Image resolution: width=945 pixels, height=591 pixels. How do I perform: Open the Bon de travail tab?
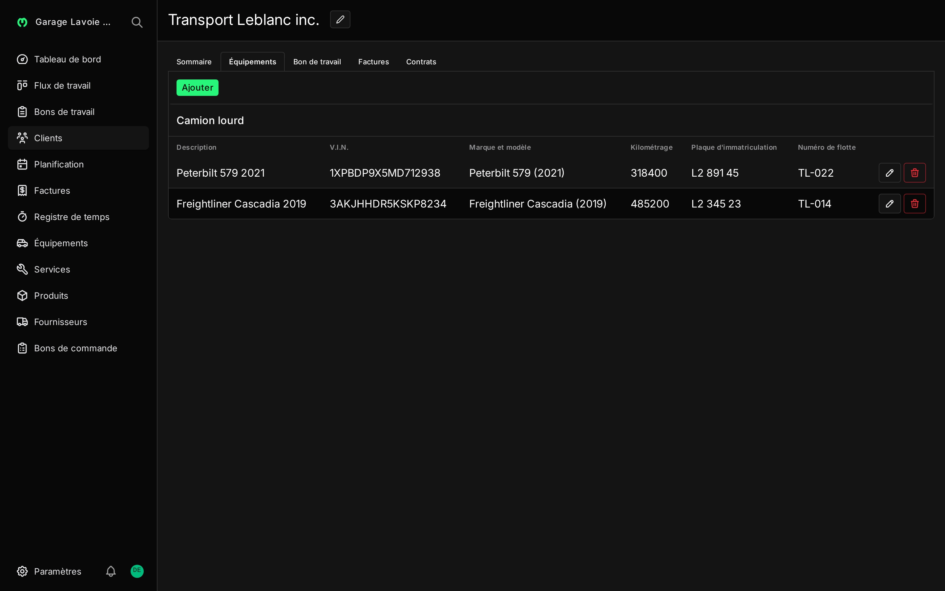317,62
